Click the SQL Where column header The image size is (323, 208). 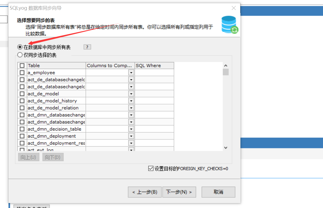(x=154, y=66)
